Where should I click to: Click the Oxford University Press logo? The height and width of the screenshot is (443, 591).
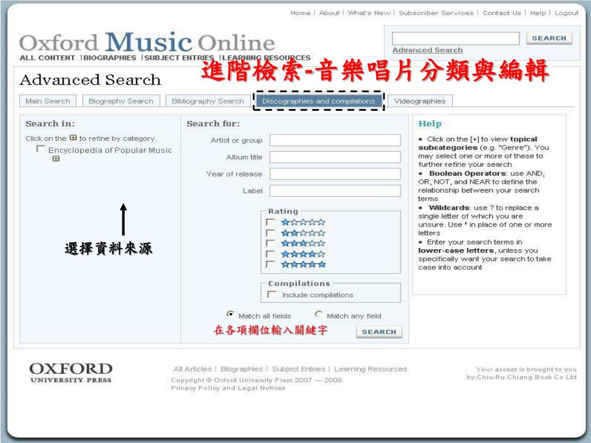click(71, 373)
